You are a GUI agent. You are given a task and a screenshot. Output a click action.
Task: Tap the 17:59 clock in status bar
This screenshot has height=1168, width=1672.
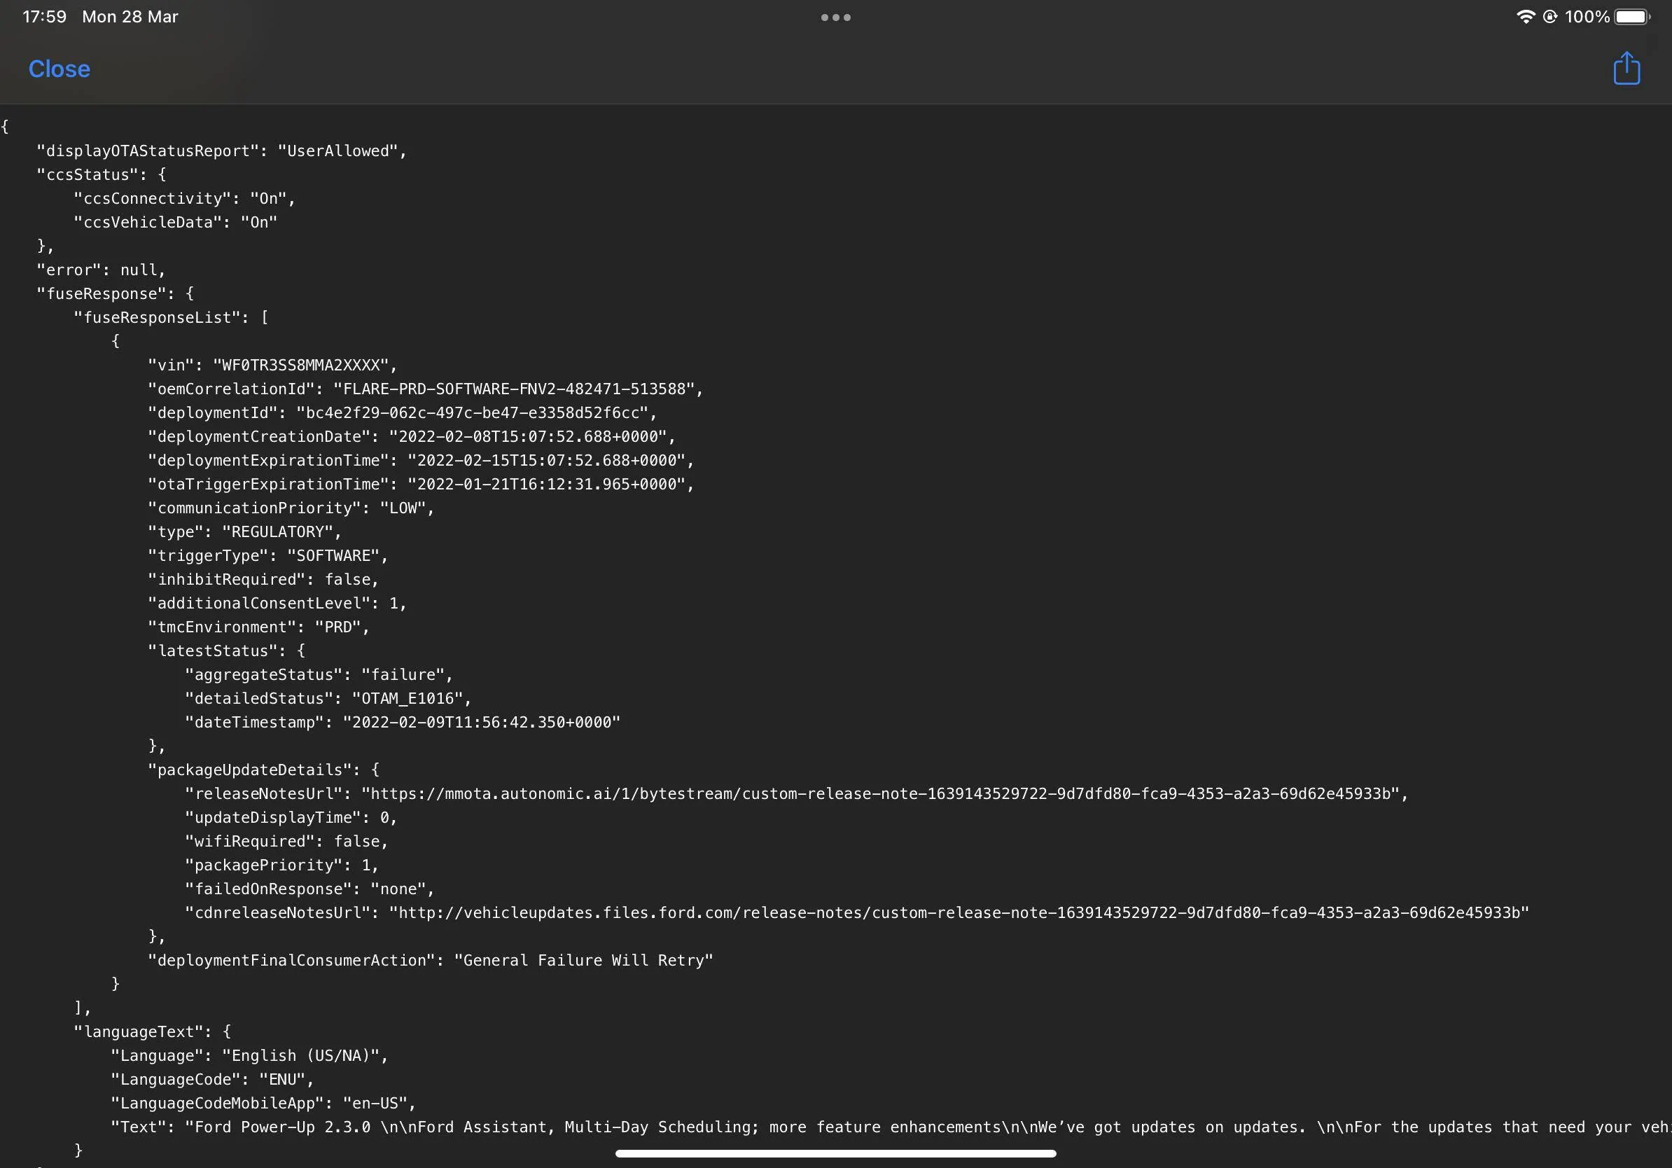click(44, 17)
